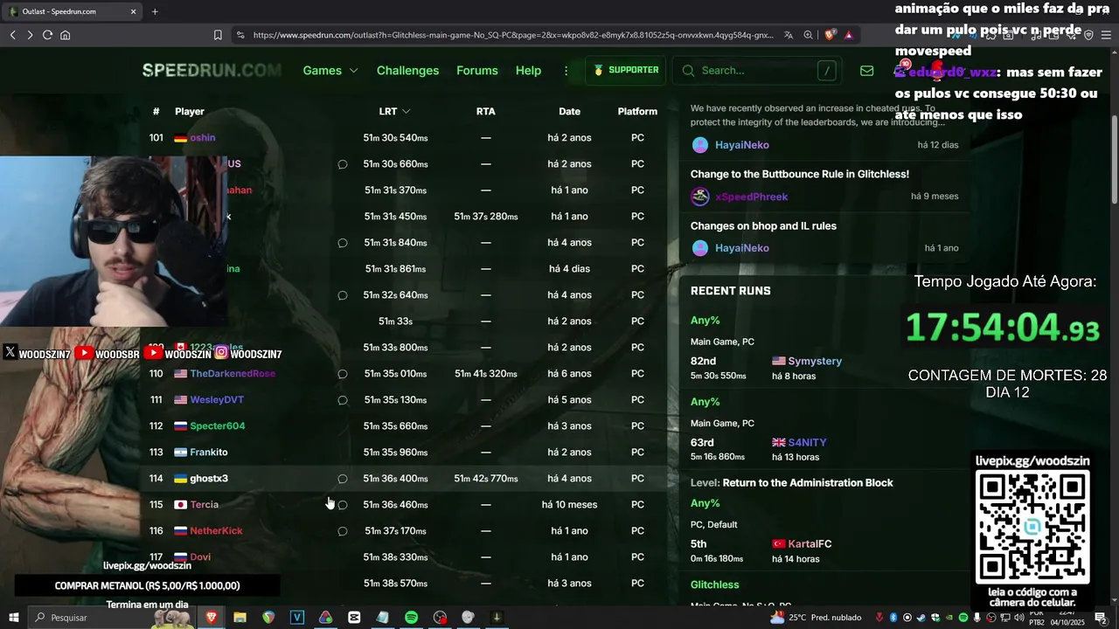This screenshot has width=1119, height=629.
Task: Open comment bubble on ghostx3's run
Action: click(343, 479)
